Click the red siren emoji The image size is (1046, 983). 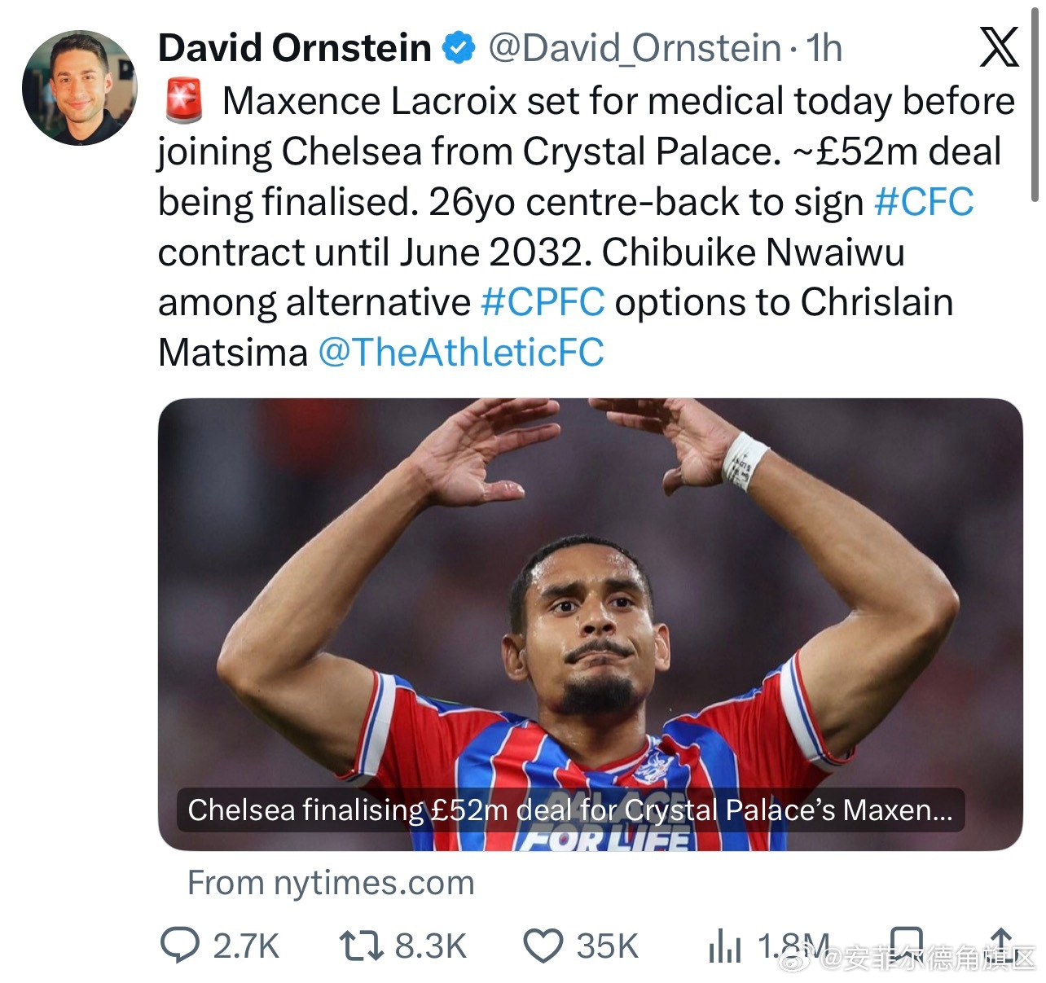[x=184, y=101]
